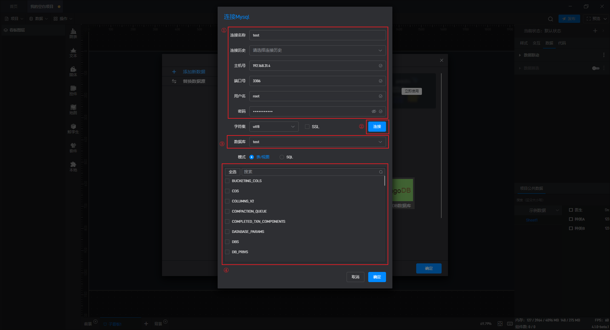The width and height of the screenshot is (610, 330).
Task: Open the 媒体 (media) sidebar icon
Action: pyautogui.click(x=73, y=71)
